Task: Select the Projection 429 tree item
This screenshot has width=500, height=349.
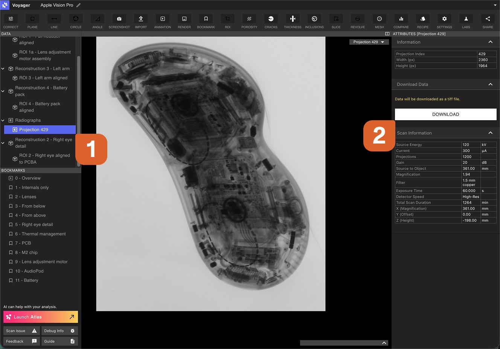Action: tap(40, 130)
